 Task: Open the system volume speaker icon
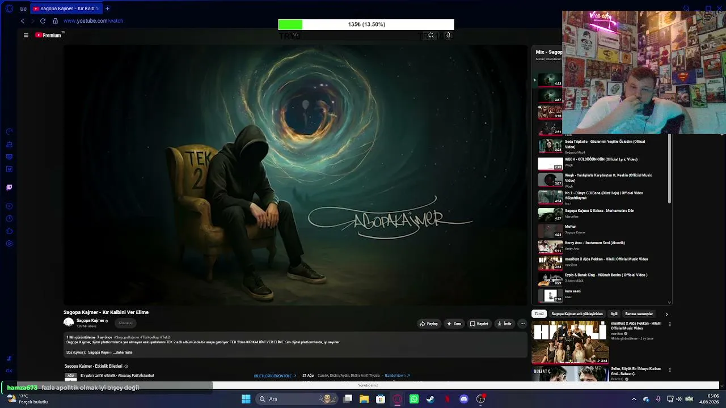click(x=679, y=399)
